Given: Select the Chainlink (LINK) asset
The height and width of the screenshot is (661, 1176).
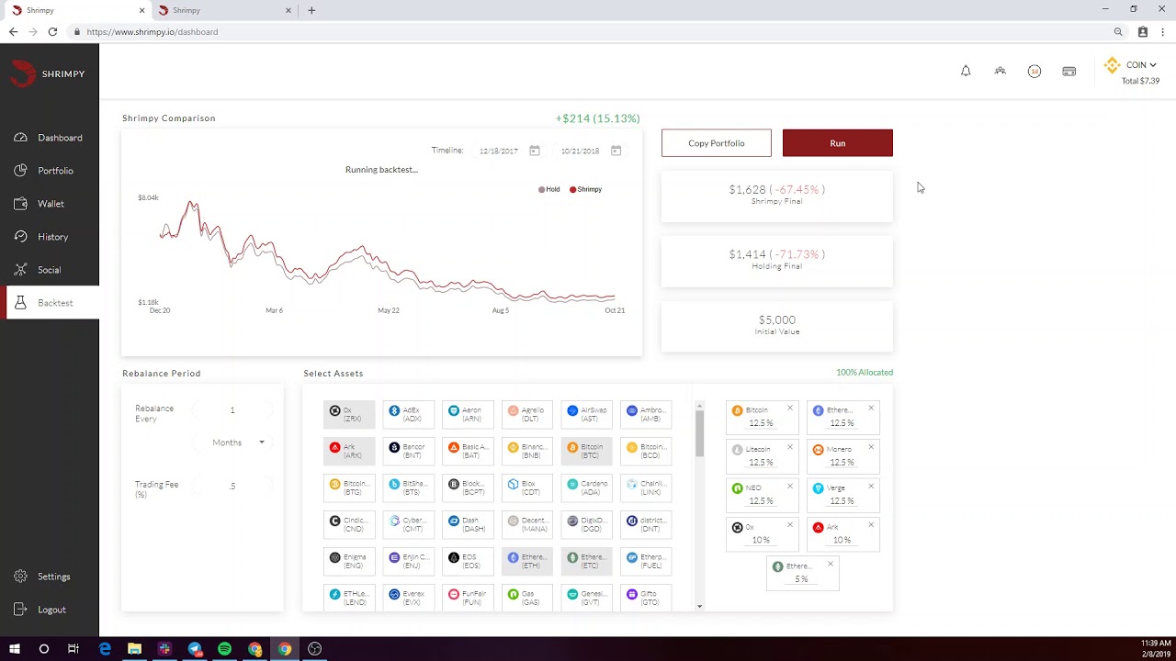Looking at the screenshot, I should (x=646, y=487).
